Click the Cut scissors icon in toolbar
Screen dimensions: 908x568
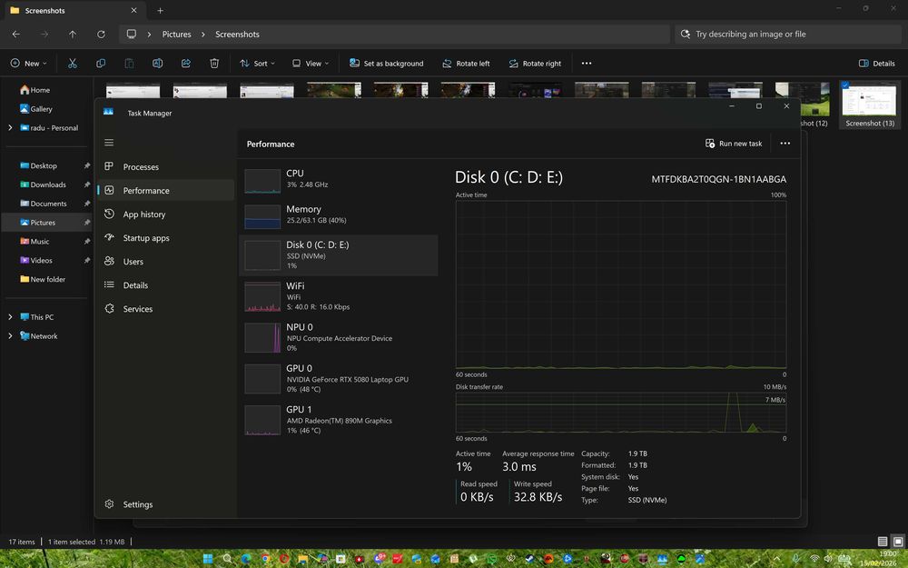click(x=73, y=64)
